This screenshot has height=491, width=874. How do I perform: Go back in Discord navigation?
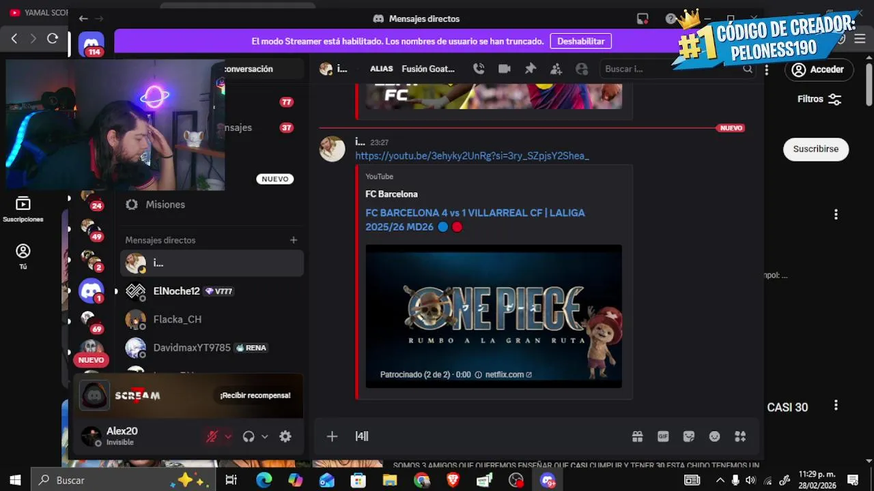pos(83,19)
